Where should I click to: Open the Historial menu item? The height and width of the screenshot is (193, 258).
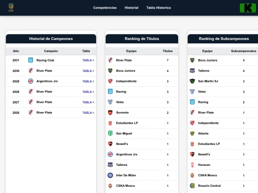point(131,8)
